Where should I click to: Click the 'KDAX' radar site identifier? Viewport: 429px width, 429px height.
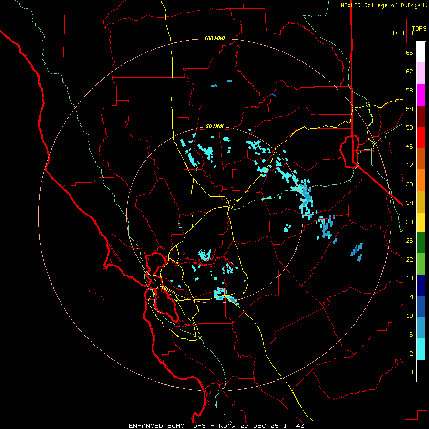(228, 426)
